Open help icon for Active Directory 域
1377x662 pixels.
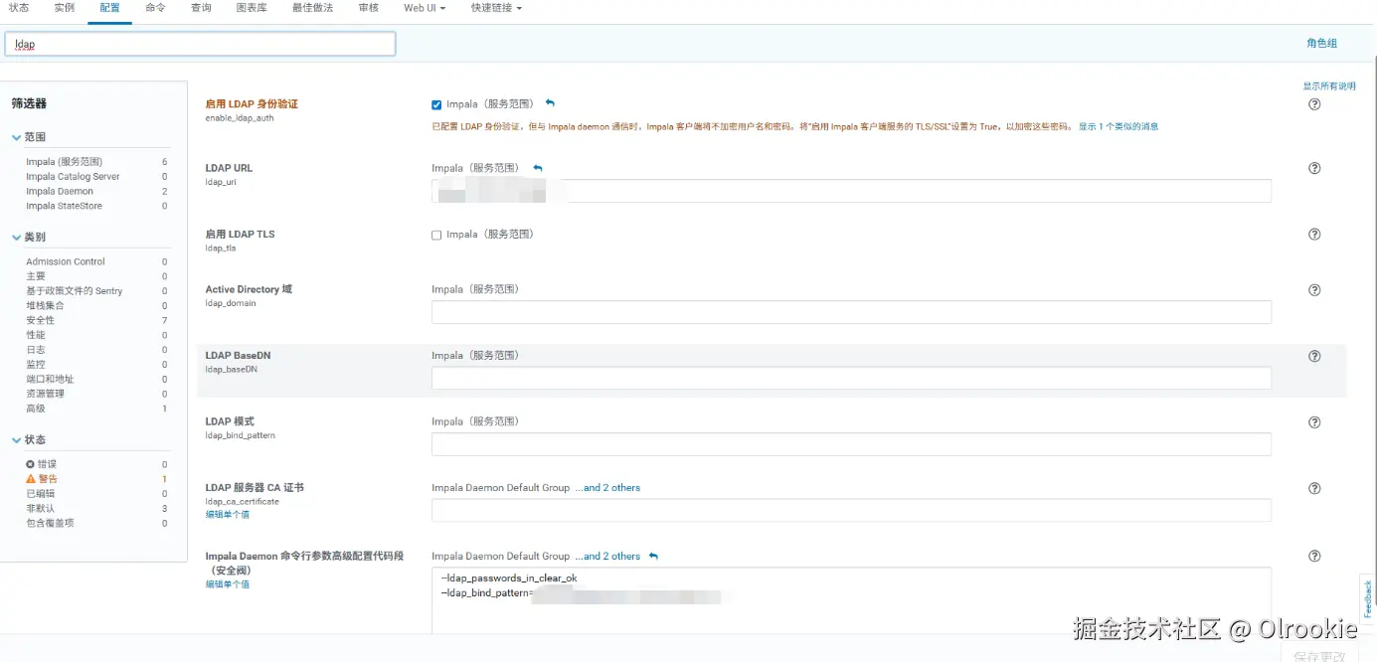(1314, 290)
